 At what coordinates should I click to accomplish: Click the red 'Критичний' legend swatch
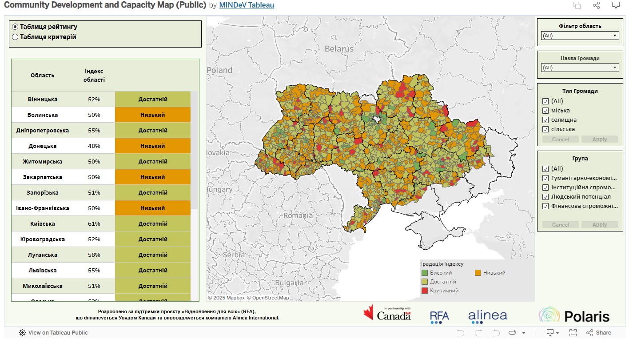[424, 291]
